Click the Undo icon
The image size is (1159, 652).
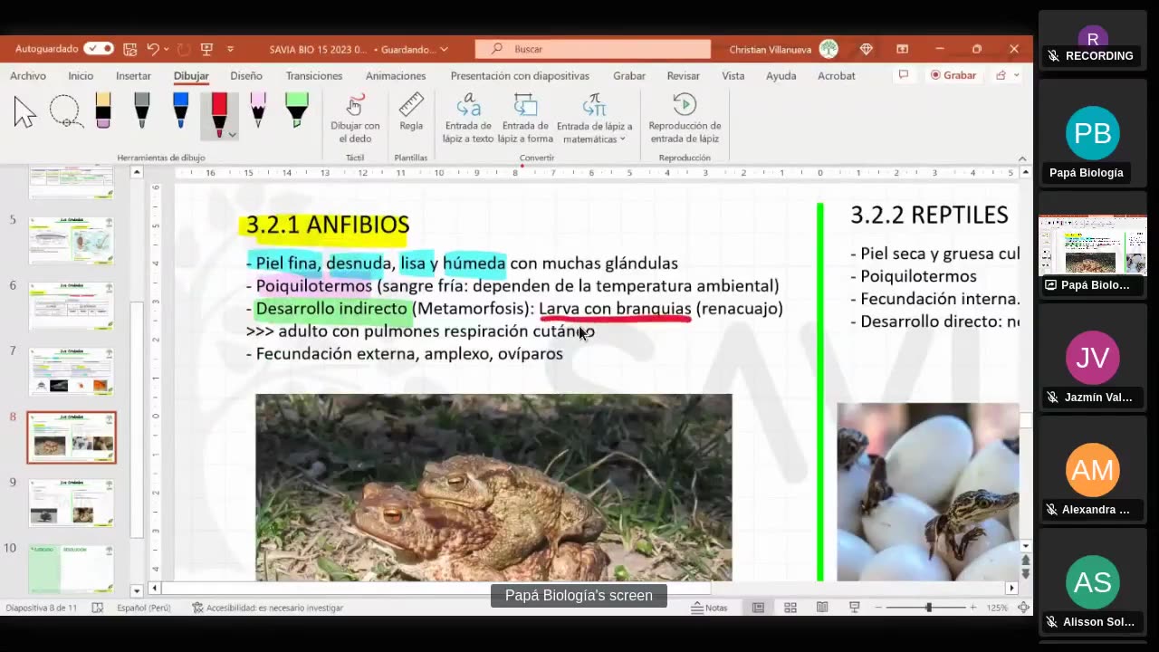click(x=153, y=49)
